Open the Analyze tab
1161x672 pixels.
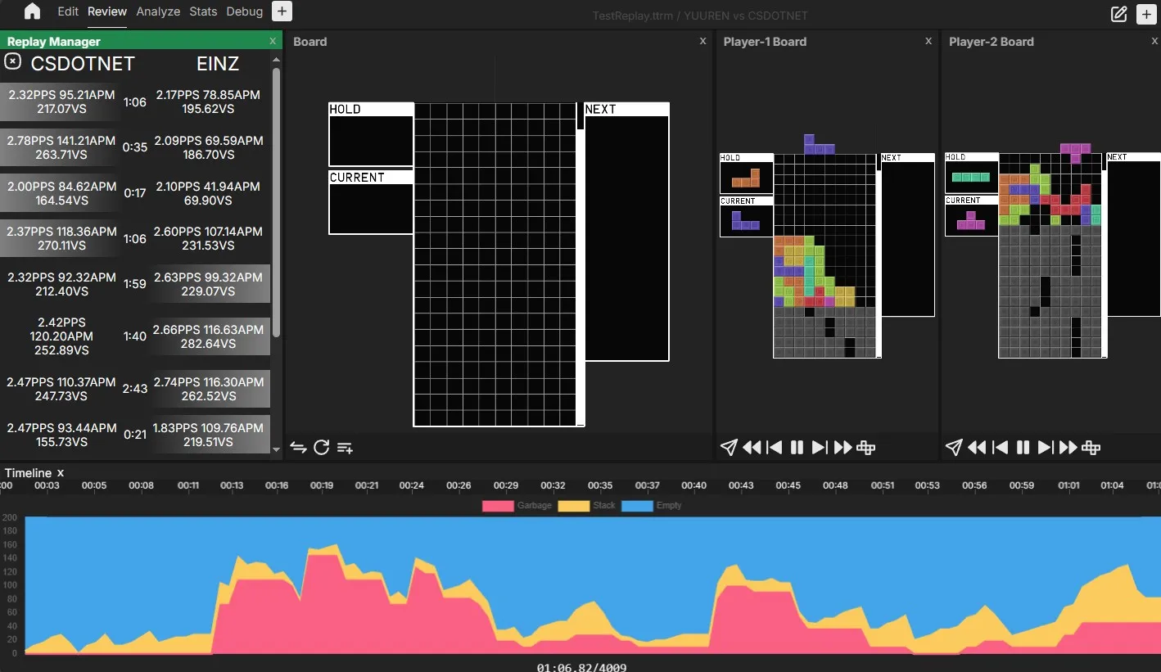tap(158, 11)
